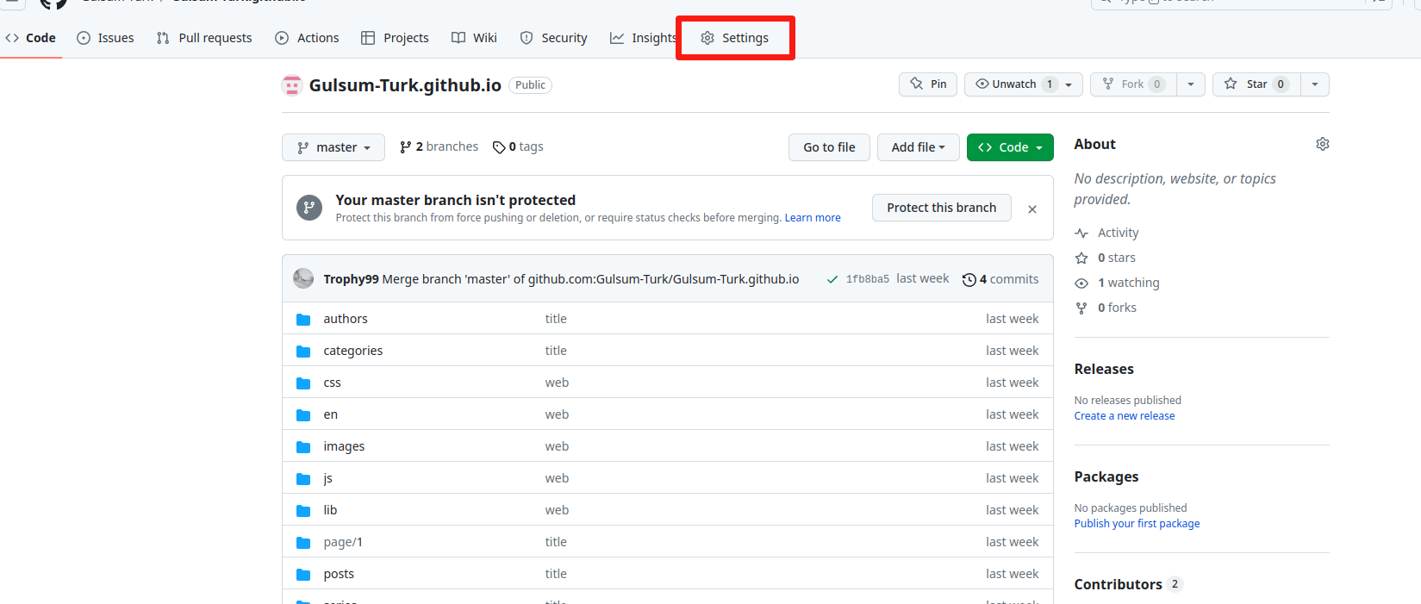Go to the Projects tab

[x=395, y=38]
